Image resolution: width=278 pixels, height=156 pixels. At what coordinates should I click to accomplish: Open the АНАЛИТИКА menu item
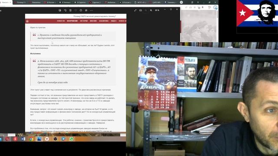[x=104, y=21]
